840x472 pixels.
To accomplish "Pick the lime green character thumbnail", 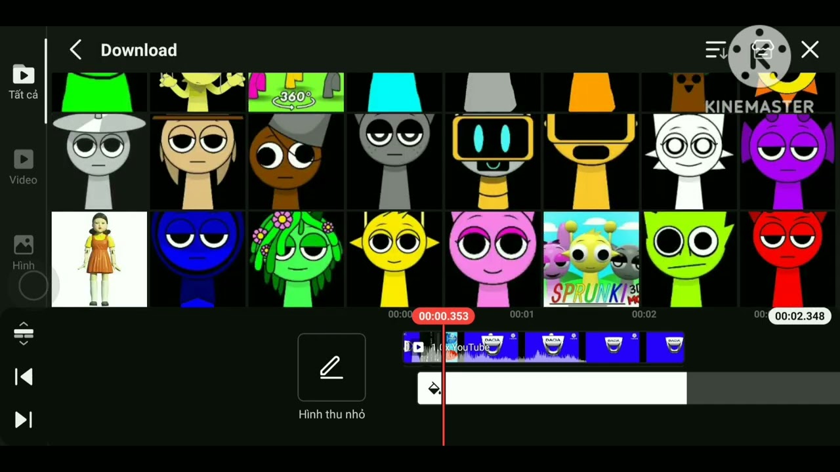I will pyautogui.click(x=690, y=259).
